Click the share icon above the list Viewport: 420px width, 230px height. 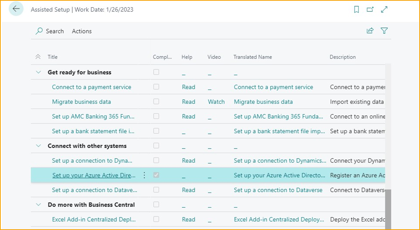click(x=370, y=31)
